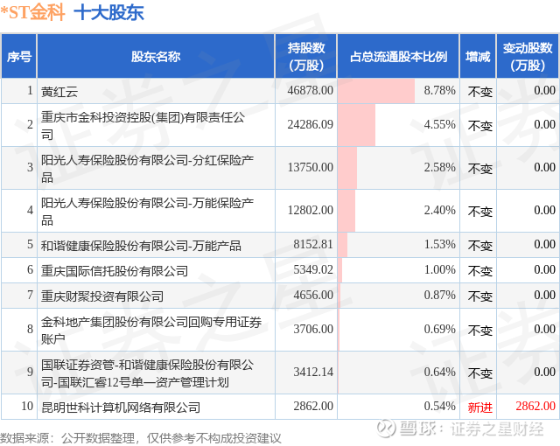Click the holding value 3706.00

[x=313, y=329]
